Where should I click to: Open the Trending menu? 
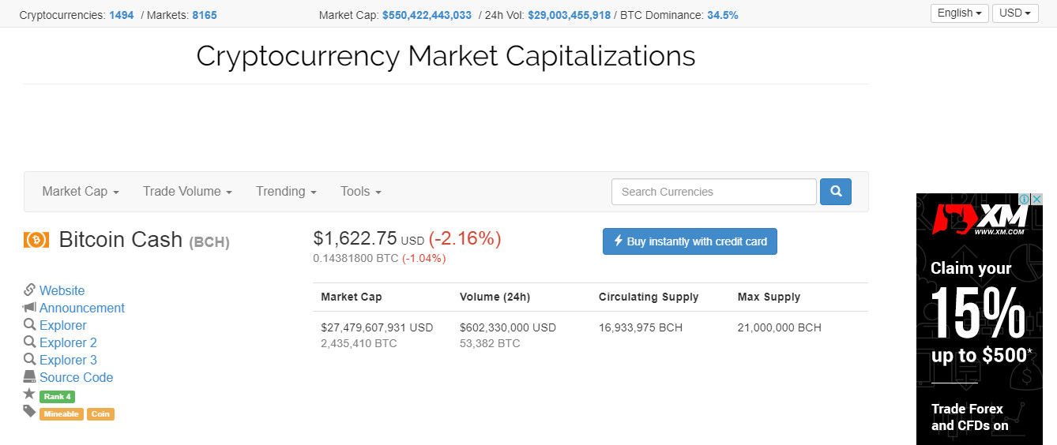[x=286, y=191]
